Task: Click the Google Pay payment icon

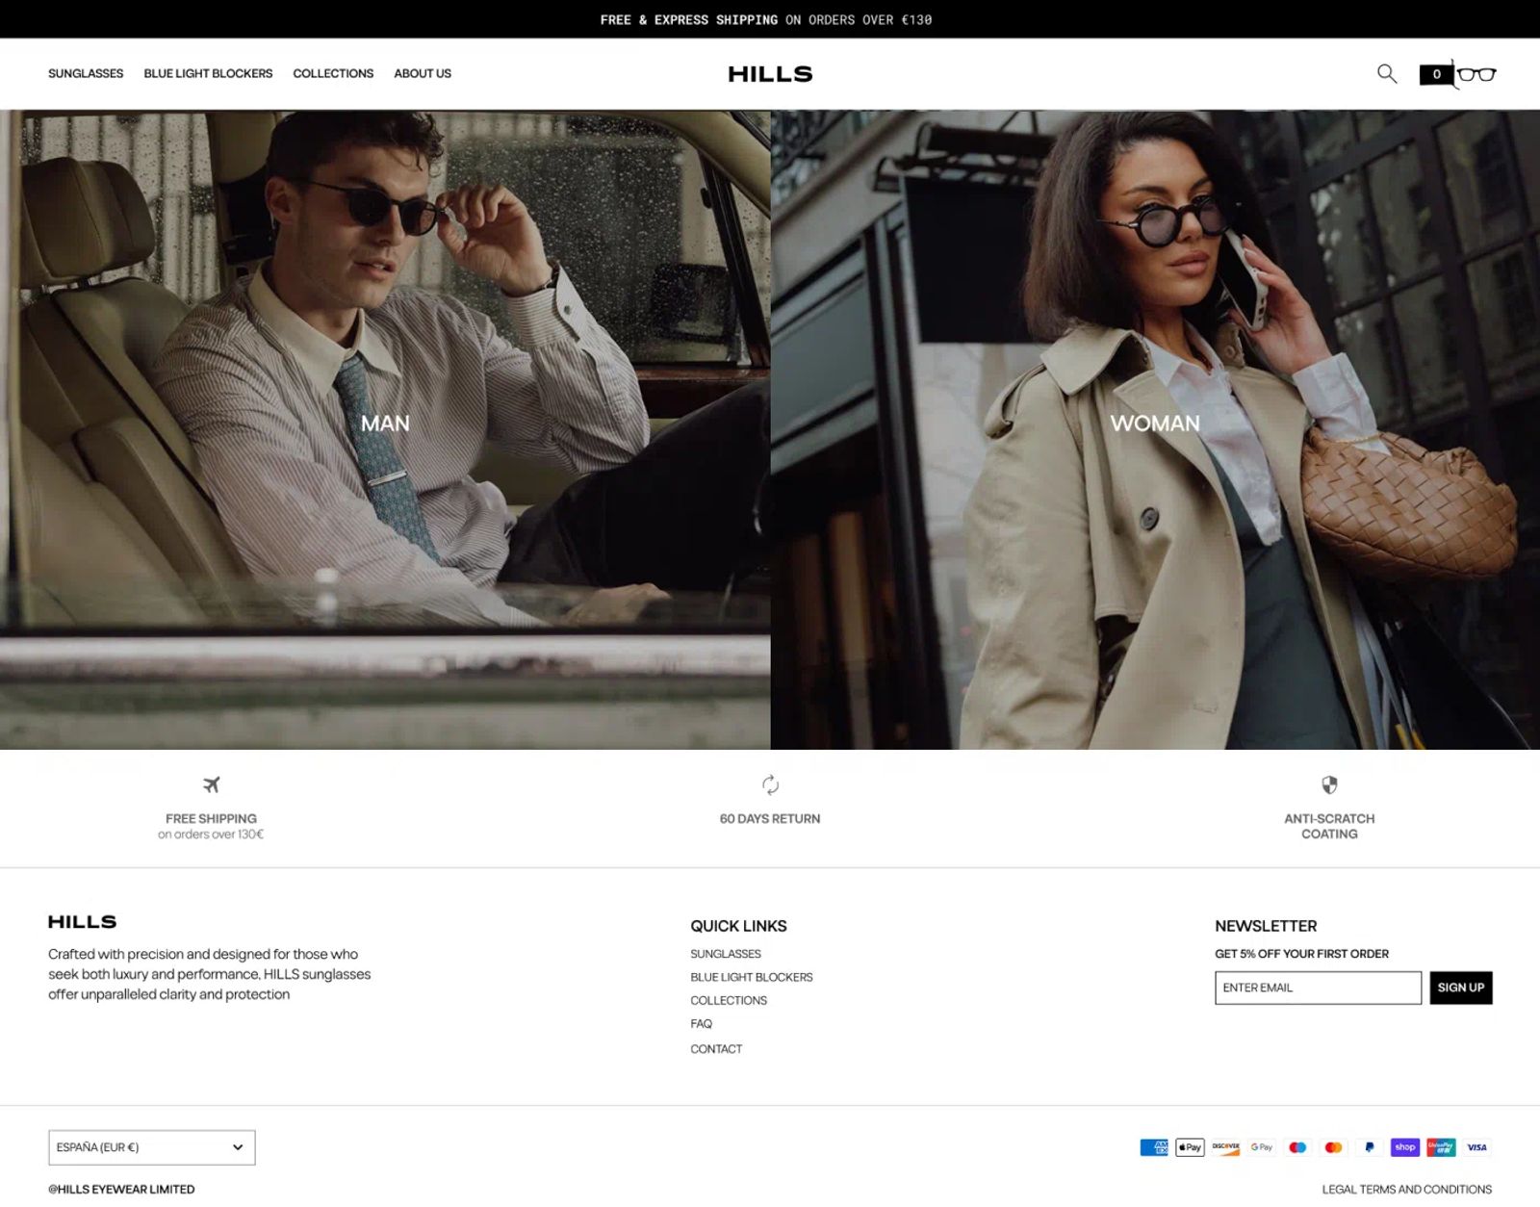Action: coord(1262,1147)
